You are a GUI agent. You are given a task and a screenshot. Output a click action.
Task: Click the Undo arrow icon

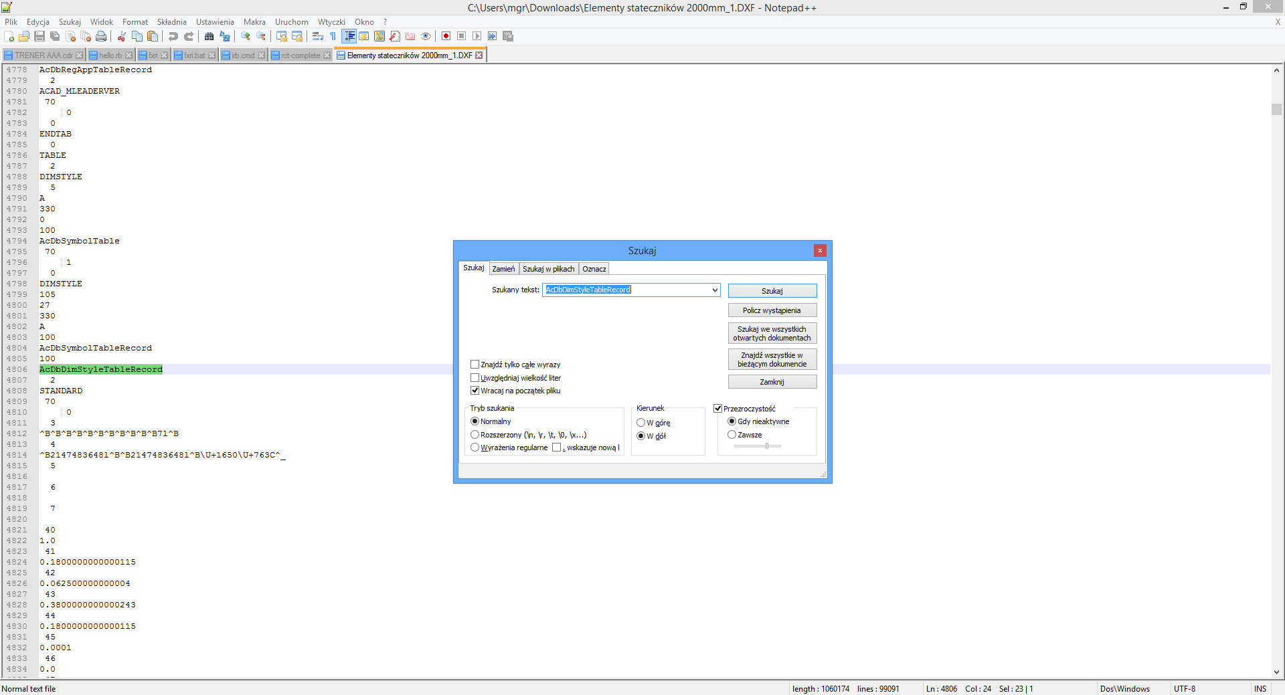pos(173,36)
